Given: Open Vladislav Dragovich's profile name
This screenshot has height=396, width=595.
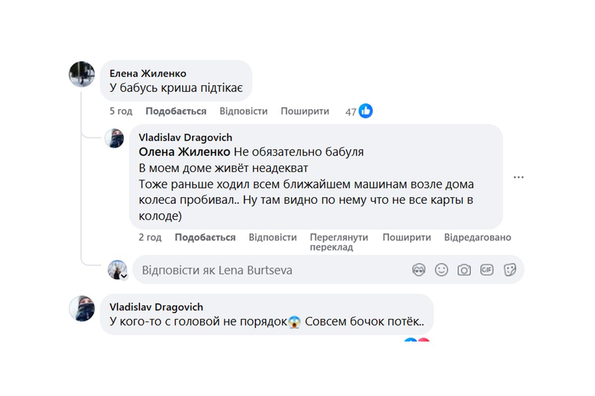Looking at the screenshot, I should click(186, 137).
